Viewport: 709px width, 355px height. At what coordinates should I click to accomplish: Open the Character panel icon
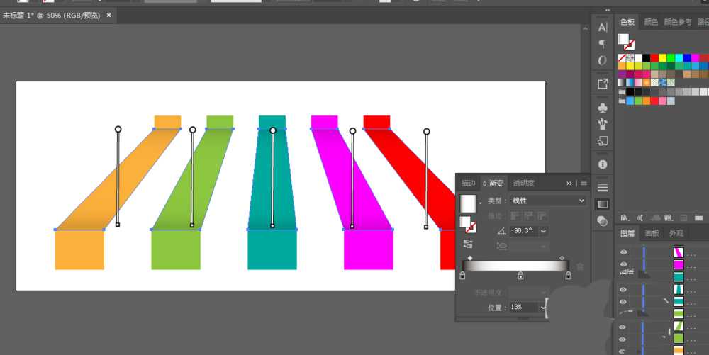[603, 28]
